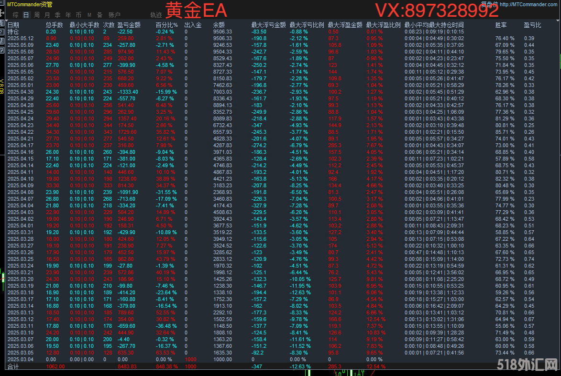Click the 日期 column header
This screenshot has width=561, height=376.
point(13,25)
